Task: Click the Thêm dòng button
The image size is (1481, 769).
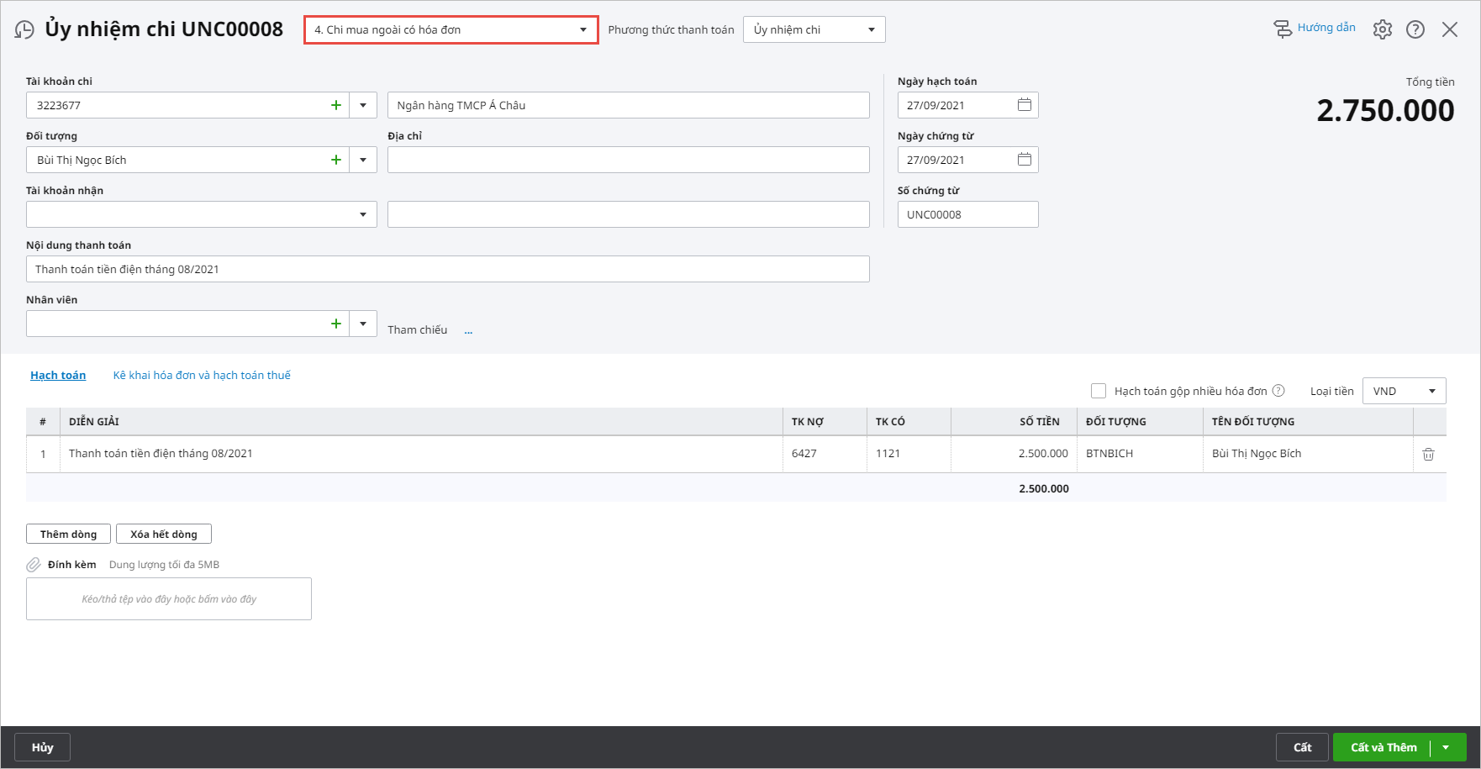Action: [68, 535]
